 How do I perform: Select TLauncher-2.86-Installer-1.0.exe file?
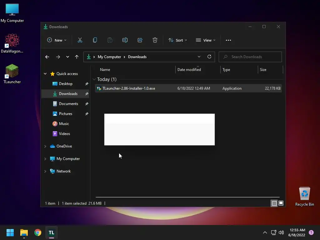[188, 88]
